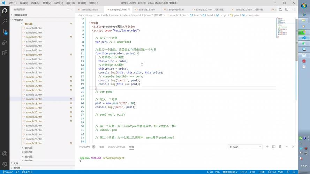This screenshot has height=174, width=310.
Task: Open the Extensions view
Action: pyautogui.click(x=5, y=53)
